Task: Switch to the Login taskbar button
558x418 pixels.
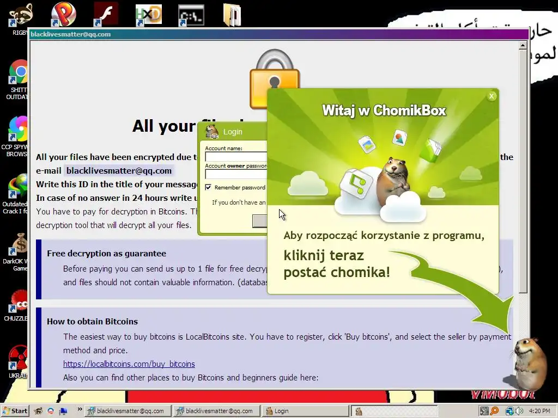Action: [305, 411]
